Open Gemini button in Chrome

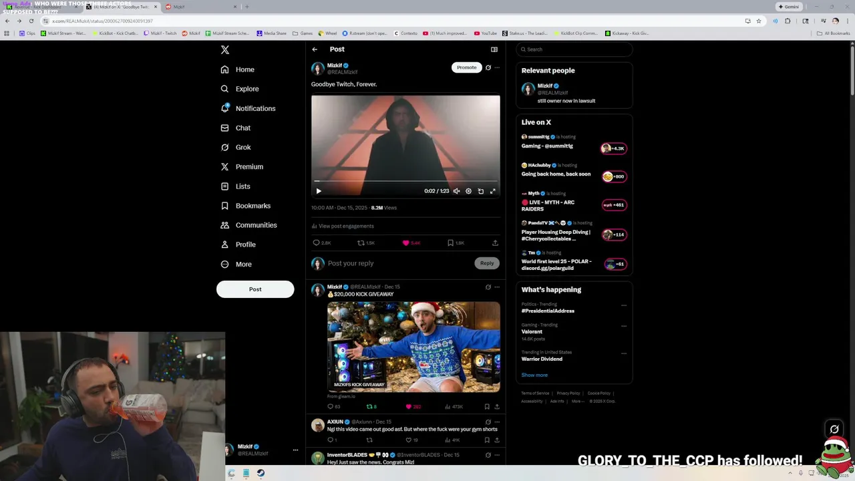click(789, 7)
